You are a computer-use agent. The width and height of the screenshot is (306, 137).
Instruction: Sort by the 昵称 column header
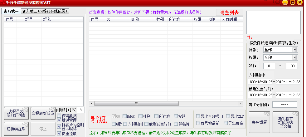[142, 19]
